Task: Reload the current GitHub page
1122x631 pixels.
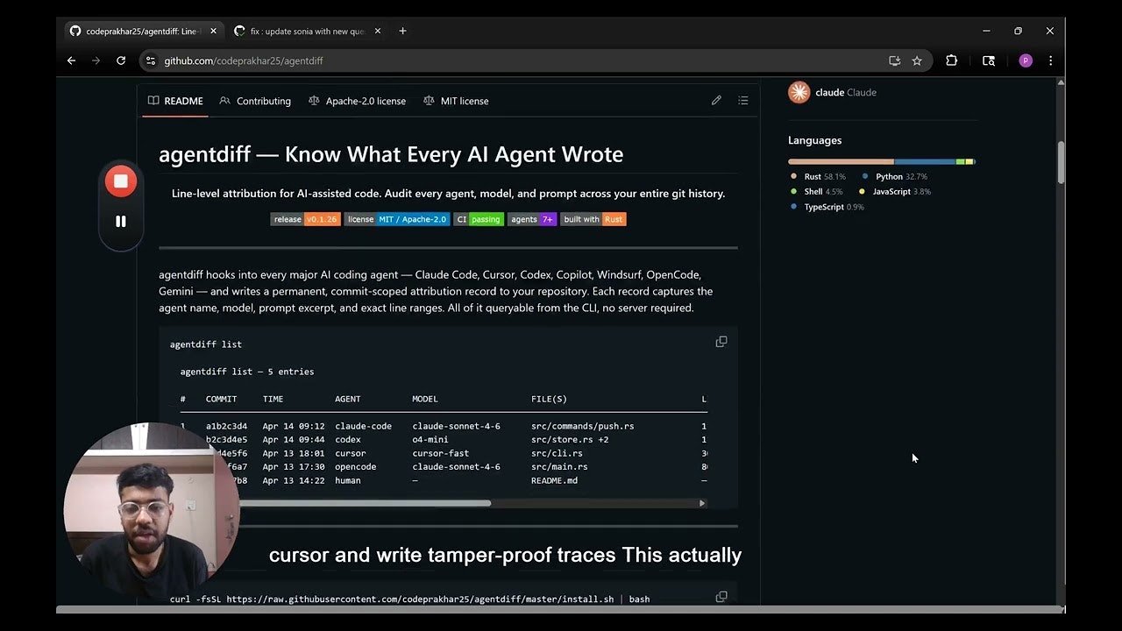Action: tap(121, 60)
